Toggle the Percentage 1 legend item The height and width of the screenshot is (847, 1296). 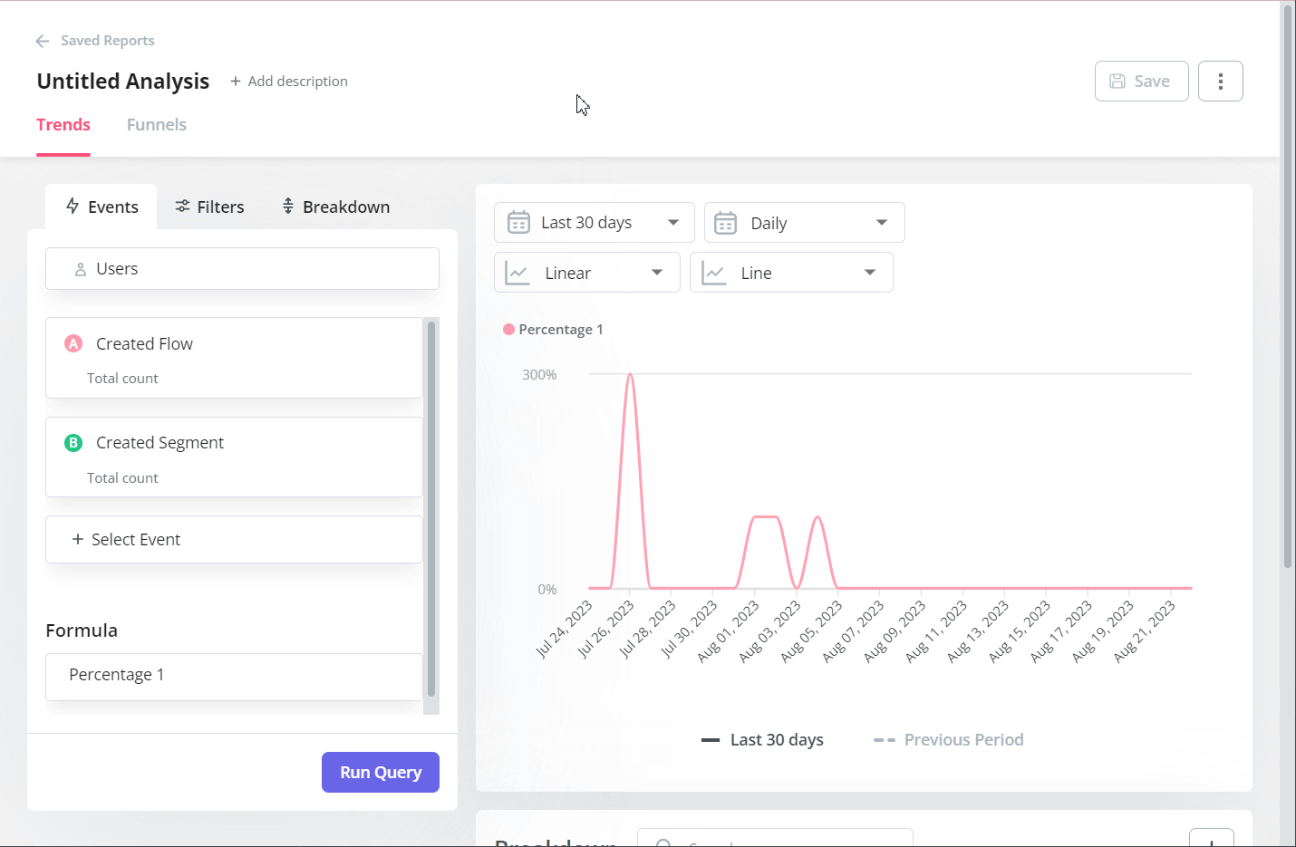click(553, 330)
